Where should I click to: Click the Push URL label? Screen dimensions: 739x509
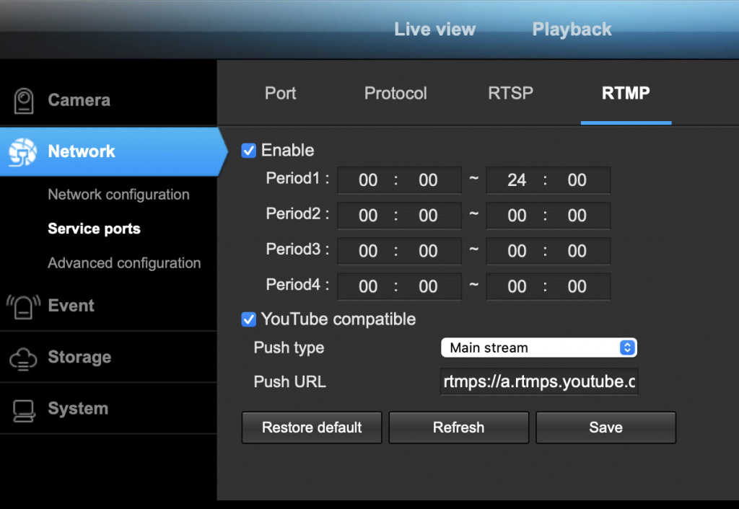point(290,382)
